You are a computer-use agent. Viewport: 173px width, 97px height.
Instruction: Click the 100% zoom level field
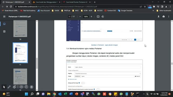coord(86,17)
